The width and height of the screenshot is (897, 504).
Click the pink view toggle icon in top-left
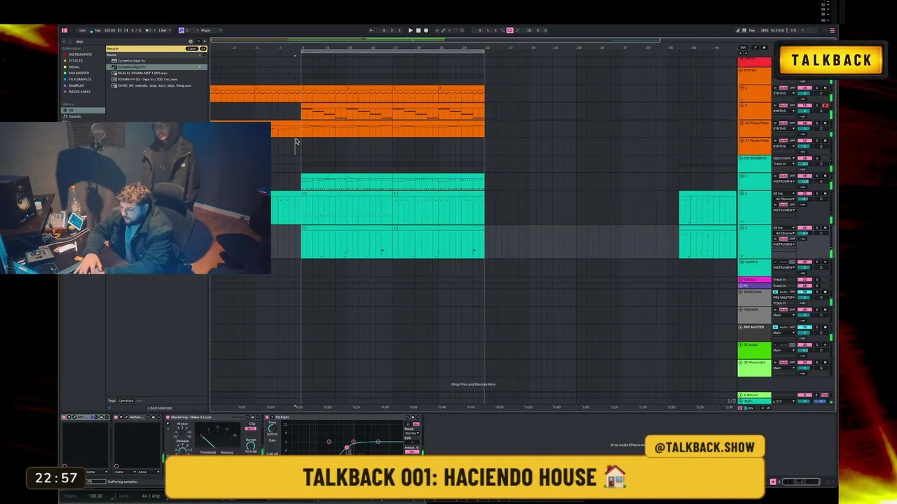64,30
